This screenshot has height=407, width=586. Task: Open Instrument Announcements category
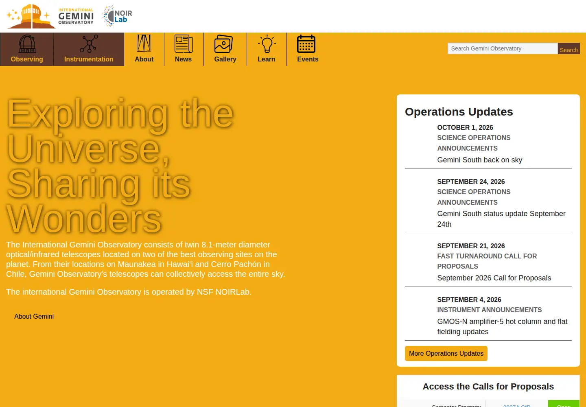coord(490,310)
